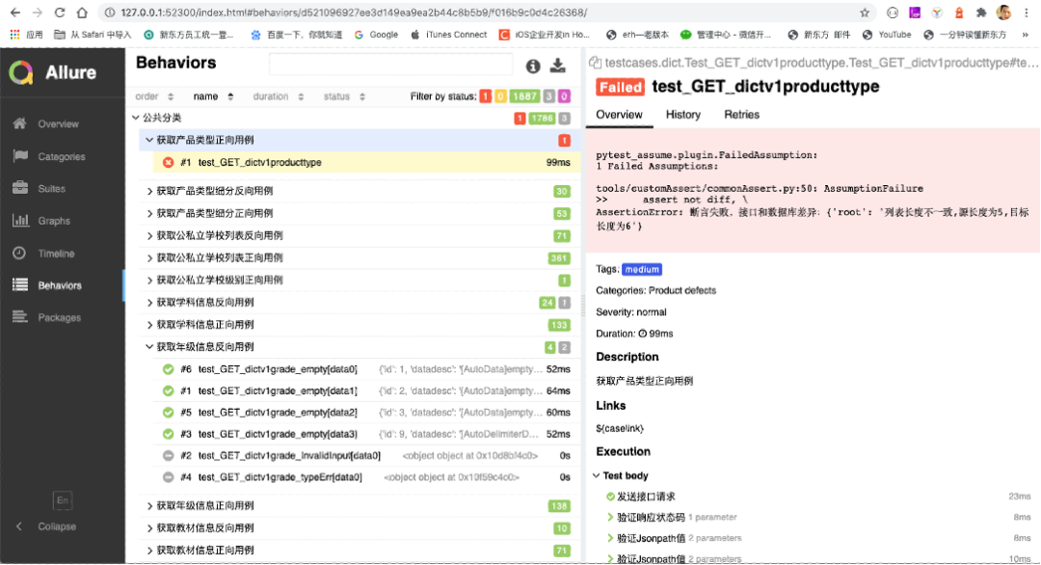Toggle unknown status filter

coord(564,97)
